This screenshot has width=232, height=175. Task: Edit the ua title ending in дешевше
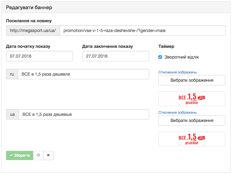84,114
